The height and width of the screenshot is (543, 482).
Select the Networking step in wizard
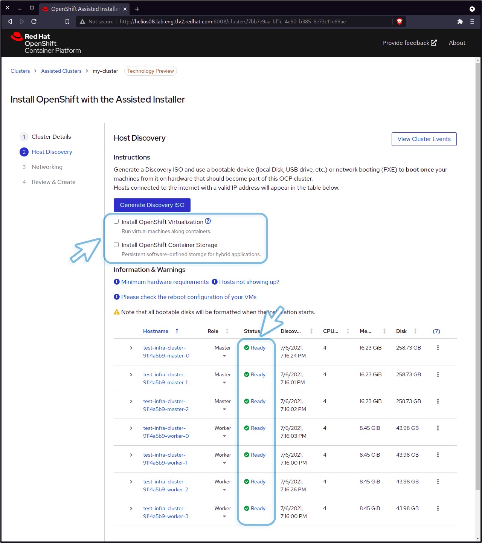tap(47, 167)
